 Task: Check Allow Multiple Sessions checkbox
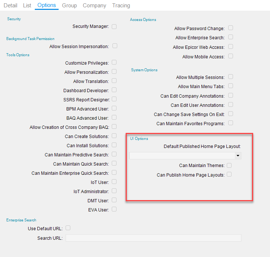tap(230, 77)
